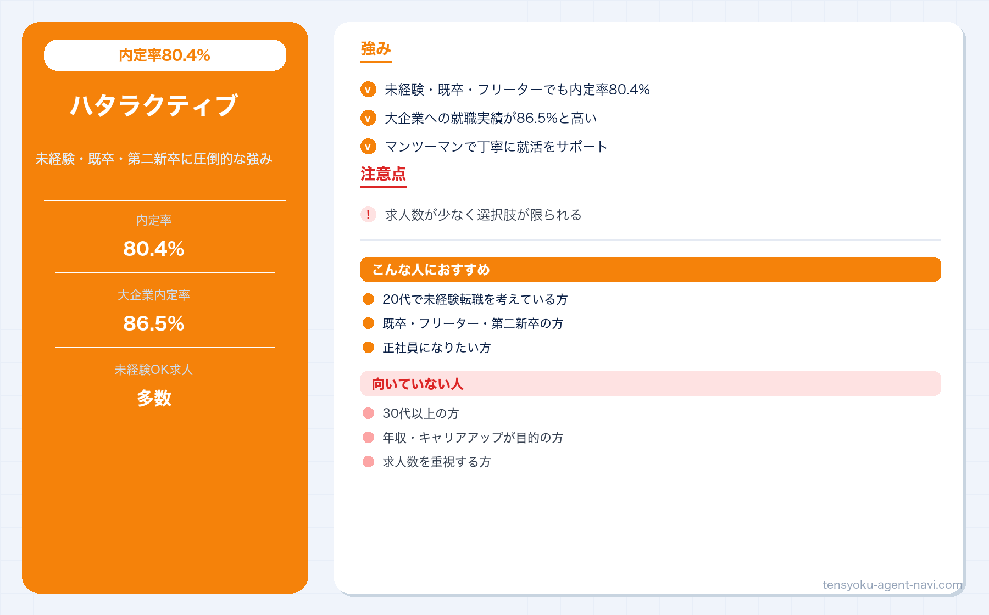Click the text 既卒・フリーター・第二新卒の方
This screenshot has height=615, width=989.
[x=473, y=323]
